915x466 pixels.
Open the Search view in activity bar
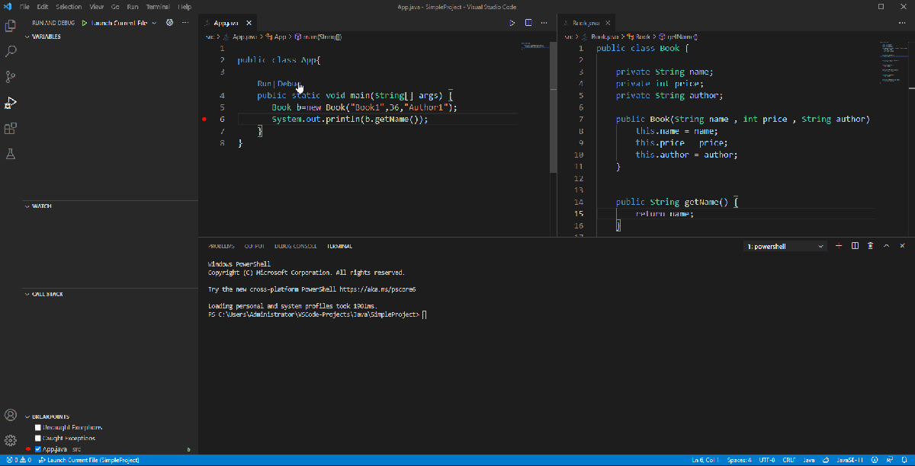(x=11, y=51)
